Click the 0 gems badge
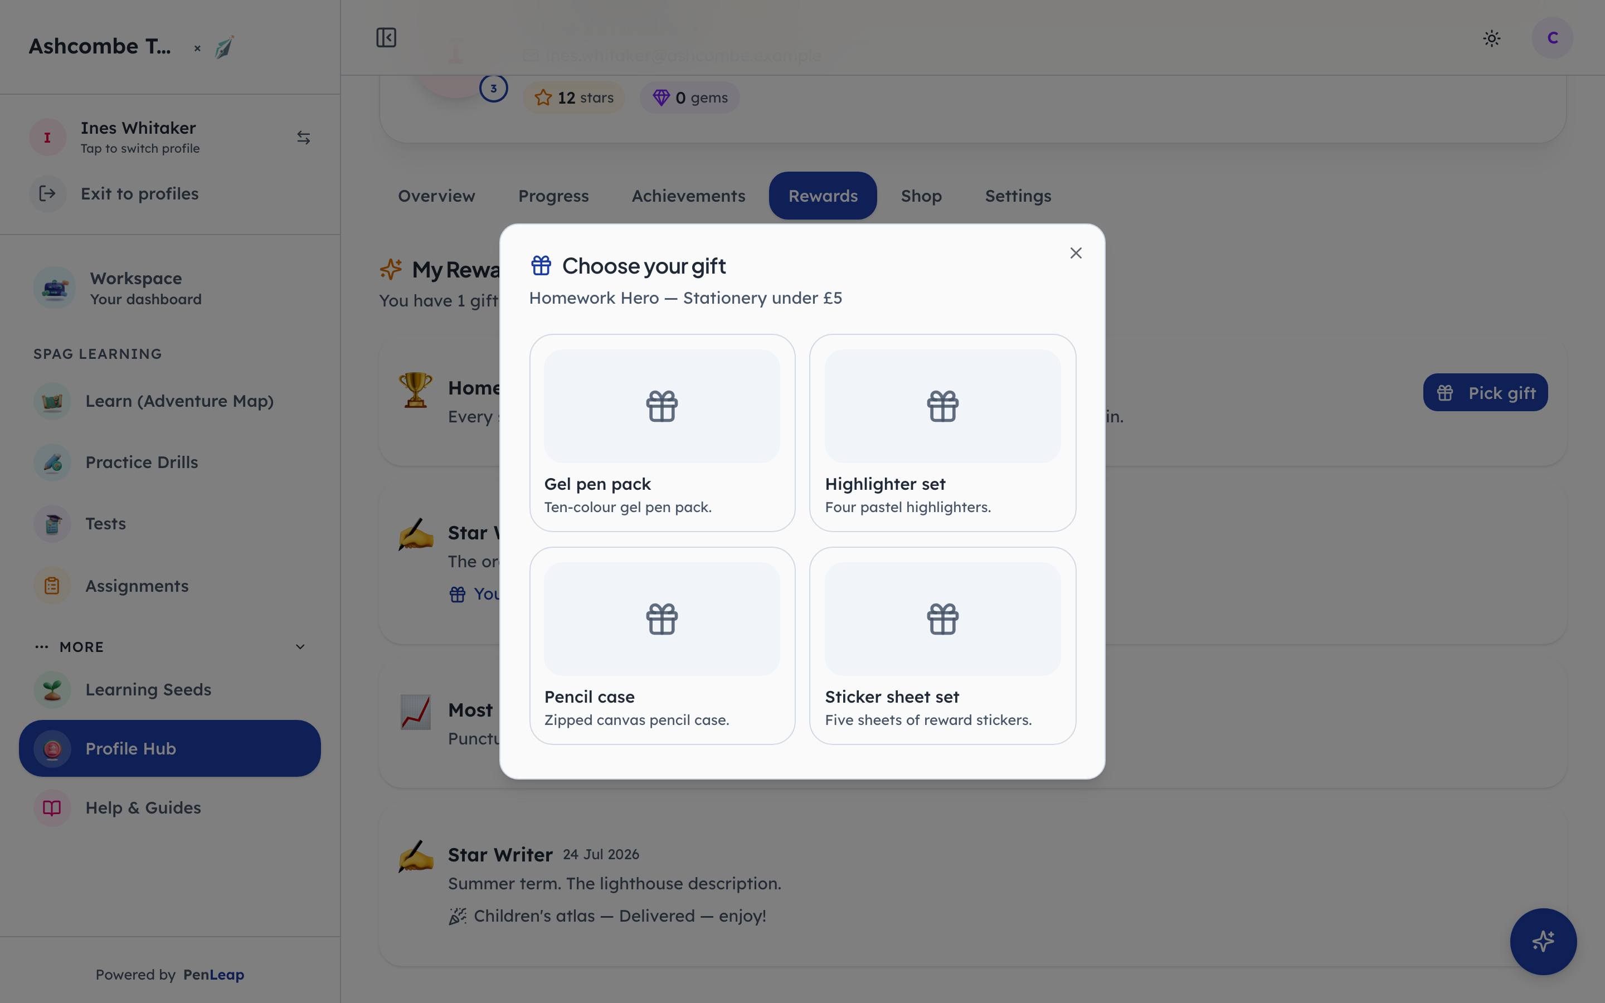Screen dimensions: 1605x1003 click(690, 98)
